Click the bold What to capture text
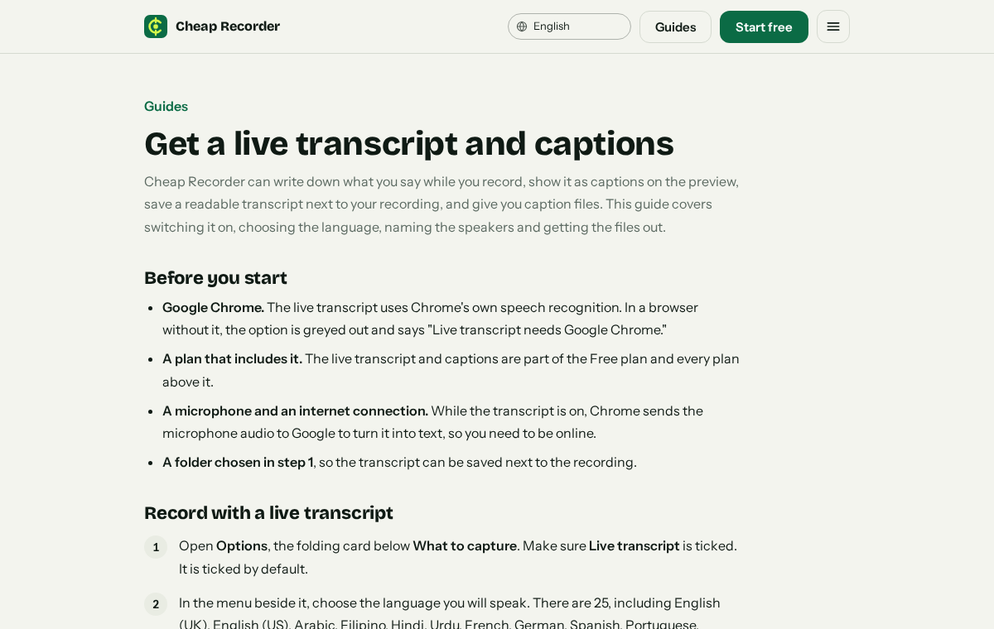Screen dimensions: 994x629 465,545
